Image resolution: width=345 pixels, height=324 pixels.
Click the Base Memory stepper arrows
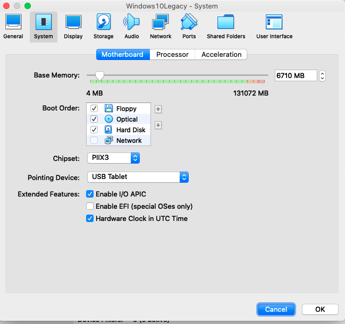[322, 76]
